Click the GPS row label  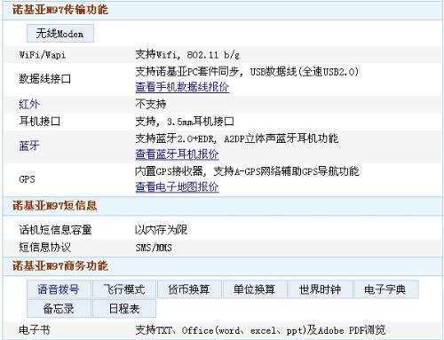27,179
